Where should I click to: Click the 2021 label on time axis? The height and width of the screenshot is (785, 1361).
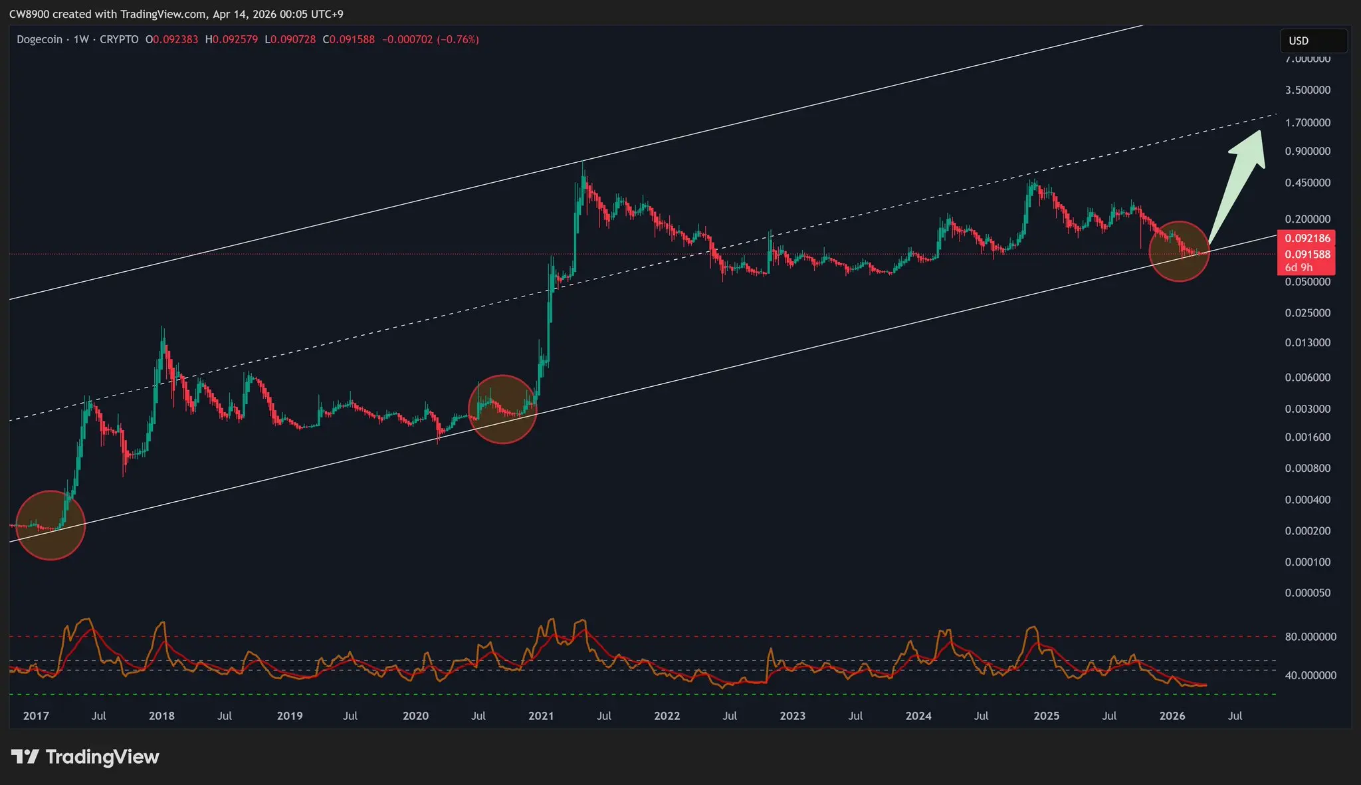coord(541,716)
